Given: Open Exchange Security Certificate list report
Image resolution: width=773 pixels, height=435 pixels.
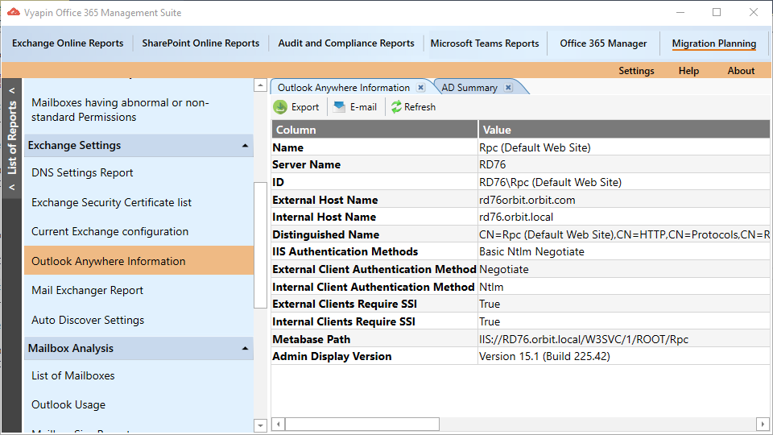Looking at the screenshot, I should (111, 202).
